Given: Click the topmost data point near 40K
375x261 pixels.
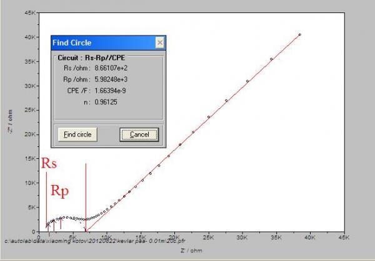Looking at the screenshot, I should [x=299, y=35].
